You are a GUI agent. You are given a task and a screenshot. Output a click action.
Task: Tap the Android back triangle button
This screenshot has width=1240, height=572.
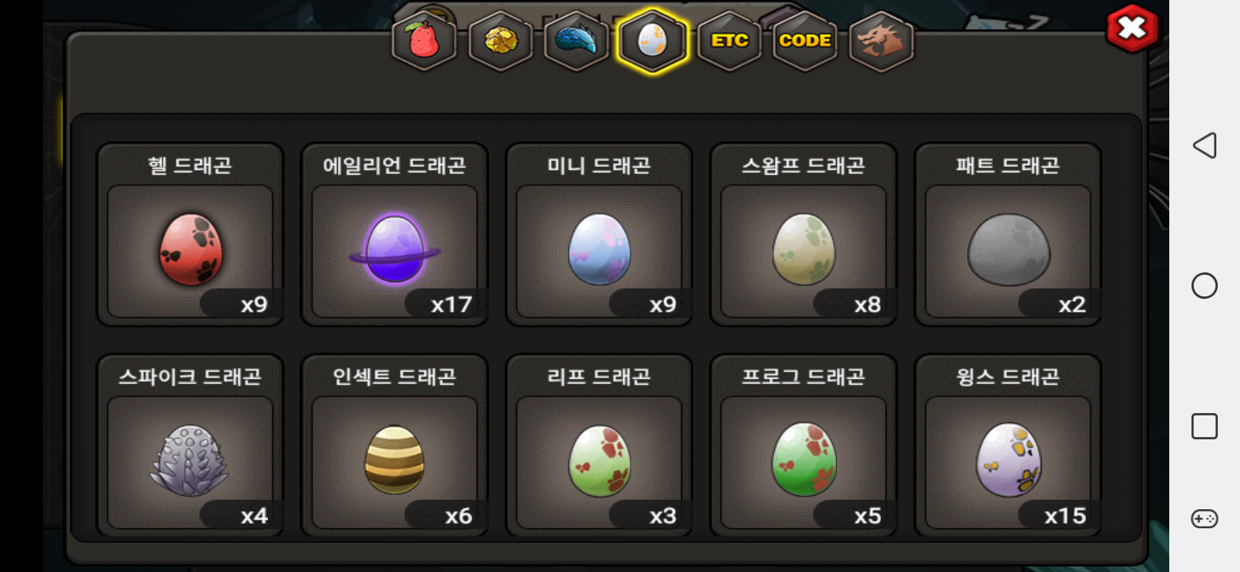(1204, 145)
